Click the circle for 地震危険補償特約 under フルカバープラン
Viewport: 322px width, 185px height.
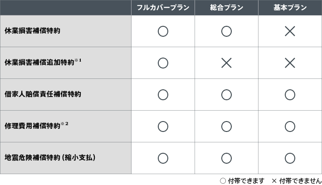pos(163,158)
